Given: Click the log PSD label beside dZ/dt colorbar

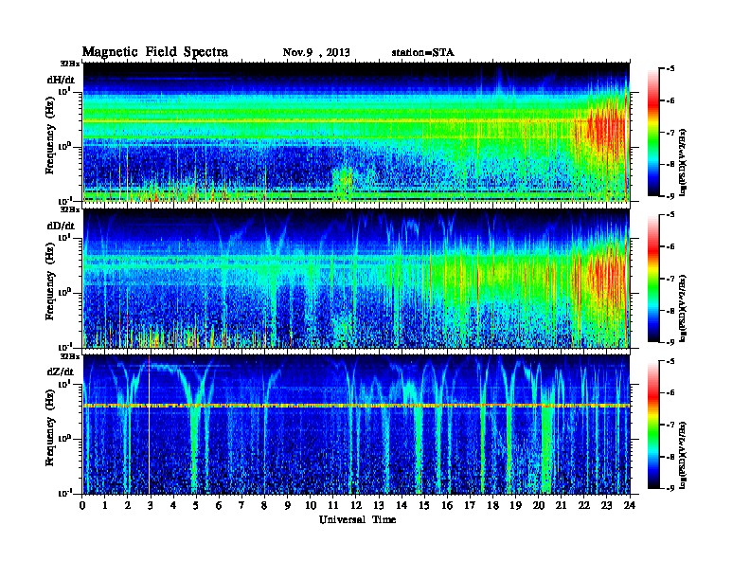Looking at the screenshot, I should pyautogui.click(x=683, y=455).
